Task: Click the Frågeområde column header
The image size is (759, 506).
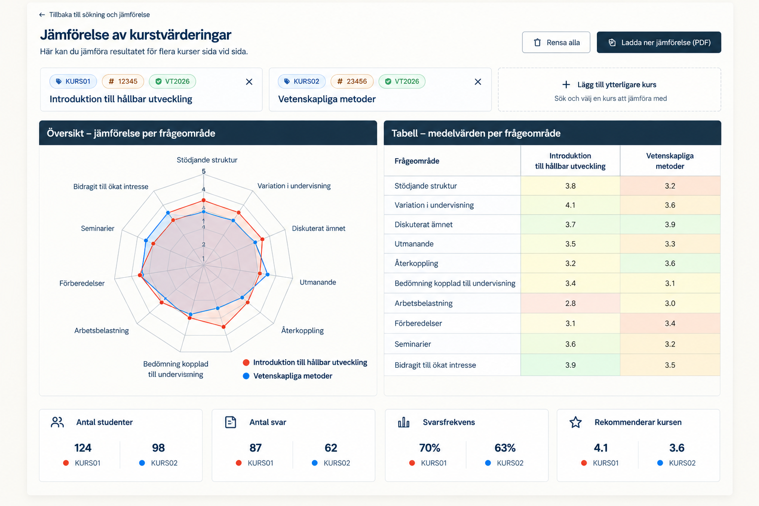Action: (x=452, y=161)
